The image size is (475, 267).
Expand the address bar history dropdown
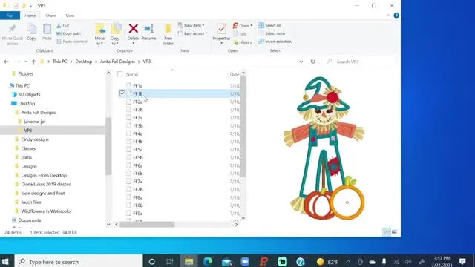pyautogui.click(x=301, y=62)
